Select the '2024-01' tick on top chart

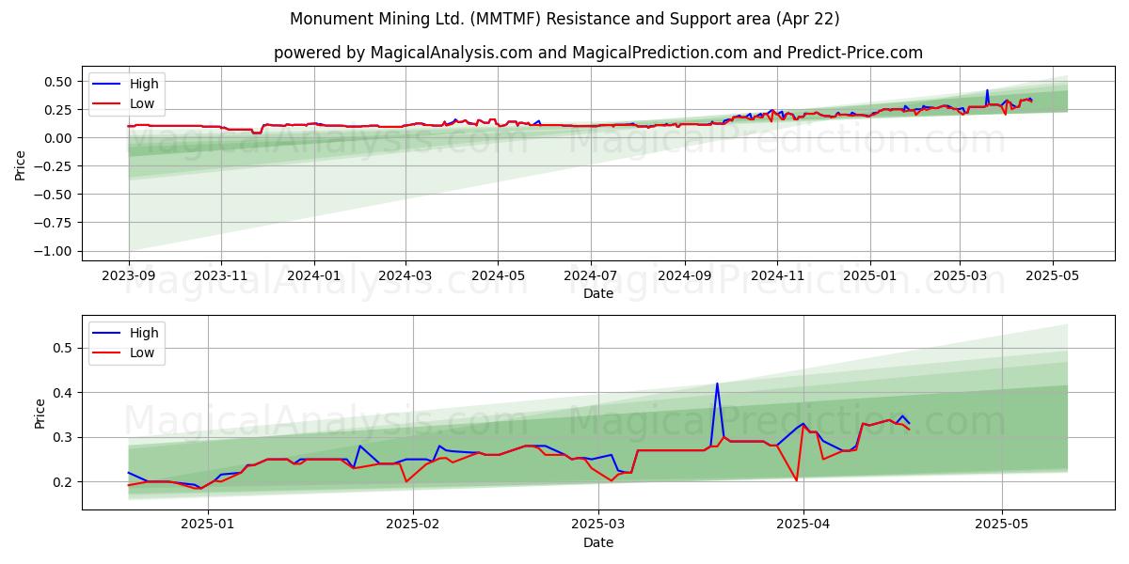click(x=313, y=275)
